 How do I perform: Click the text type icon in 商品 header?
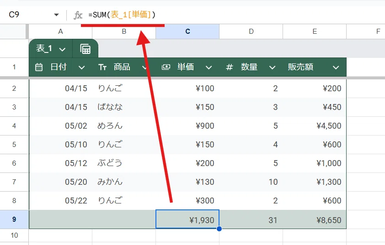tap(102, 67)
